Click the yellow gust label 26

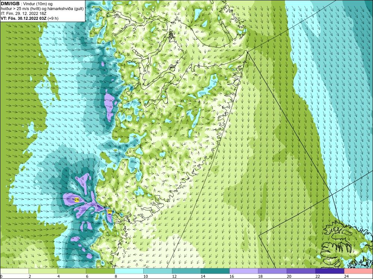pos(76,199)
